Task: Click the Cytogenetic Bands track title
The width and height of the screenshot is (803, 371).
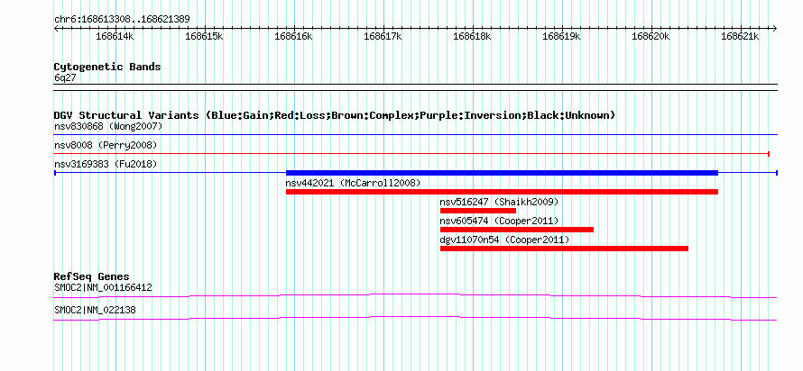Action: pyautogui.click(x=107, y=67)
